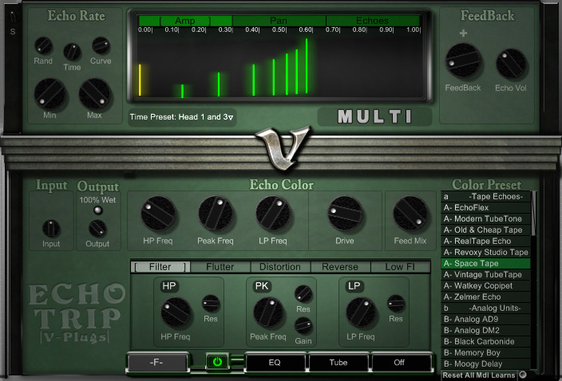Screen dimensions: 562x381
Task: Select A- RealTape Echo preset
Action: point(485,242)
